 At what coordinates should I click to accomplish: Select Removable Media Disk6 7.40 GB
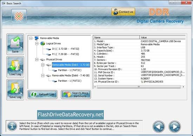coord(71,75)
